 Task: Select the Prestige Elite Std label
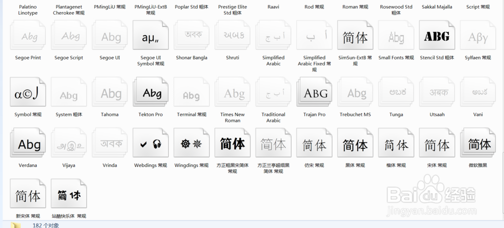[232, 10]
